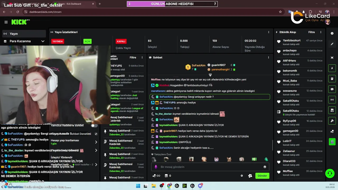This screenshot has height=190, width=338.
Task: Reload the page in browser toolbar
Action: point(18,12)
